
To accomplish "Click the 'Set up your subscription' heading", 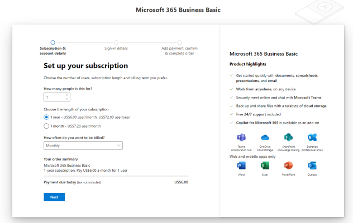I will pos(86,66).
